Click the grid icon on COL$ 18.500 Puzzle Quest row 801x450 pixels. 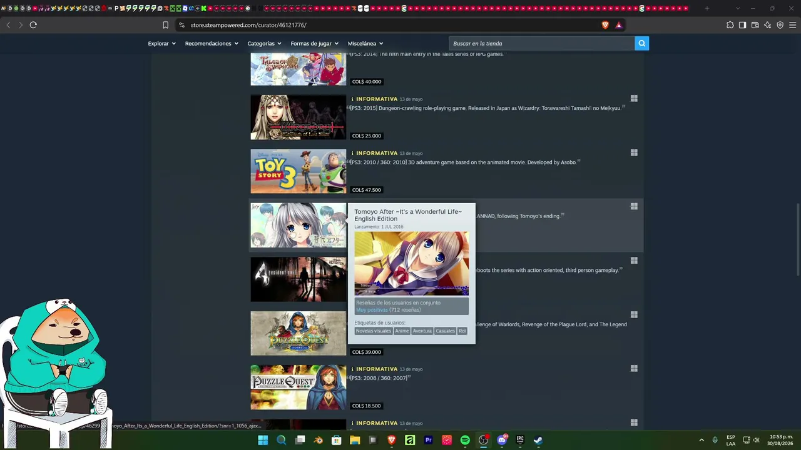pos(634,369)
